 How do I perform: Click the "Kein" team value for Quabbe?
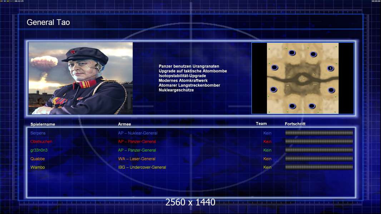point(267,159)
